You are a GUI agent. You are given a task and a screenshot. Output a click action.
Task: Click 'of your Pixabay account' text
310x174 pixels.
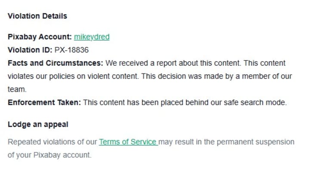(50, 155)
